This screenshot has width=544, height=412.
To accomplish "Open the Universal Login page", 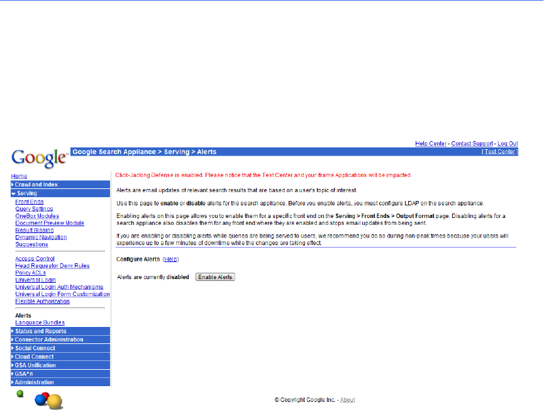I will [x=35, y=280].
